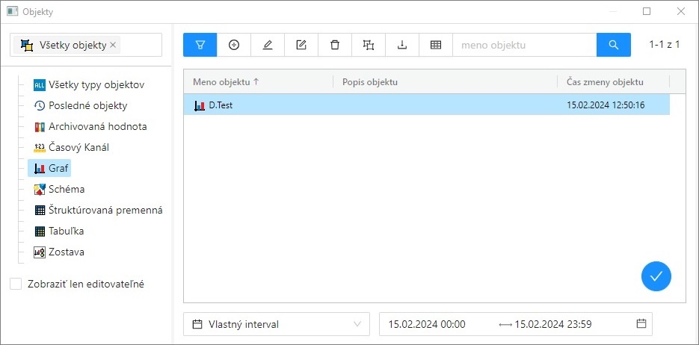Click the filter funnel toolbar button

coord(200,45)
